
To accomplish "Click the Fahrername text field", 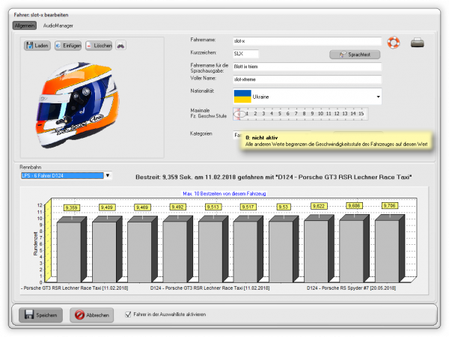I will (306, 42).
